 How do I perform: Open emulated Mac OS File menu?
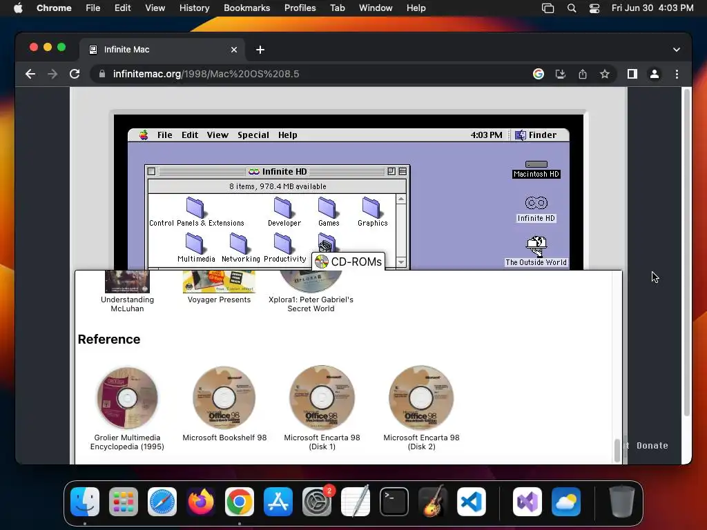tap(164, 135)
